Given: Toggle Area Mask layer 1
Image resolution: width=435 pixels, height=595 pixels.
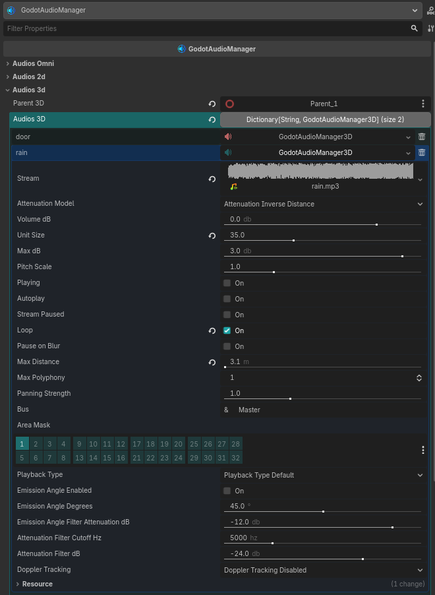Looking at the screenshot, I should (22, 443).
